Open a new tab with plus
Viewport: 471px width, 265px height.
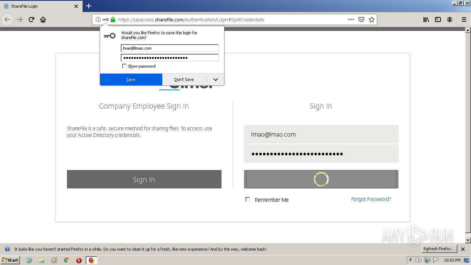pyautogui.click(x=89, y=6)
